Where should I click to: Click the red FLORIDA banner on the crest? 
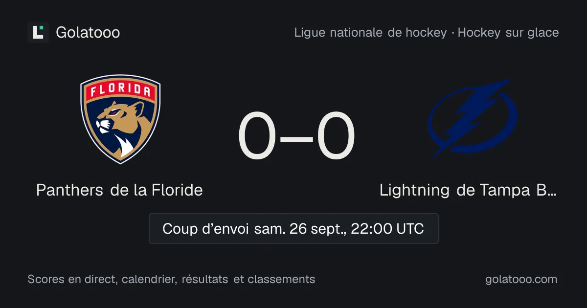tap(120, 91)
